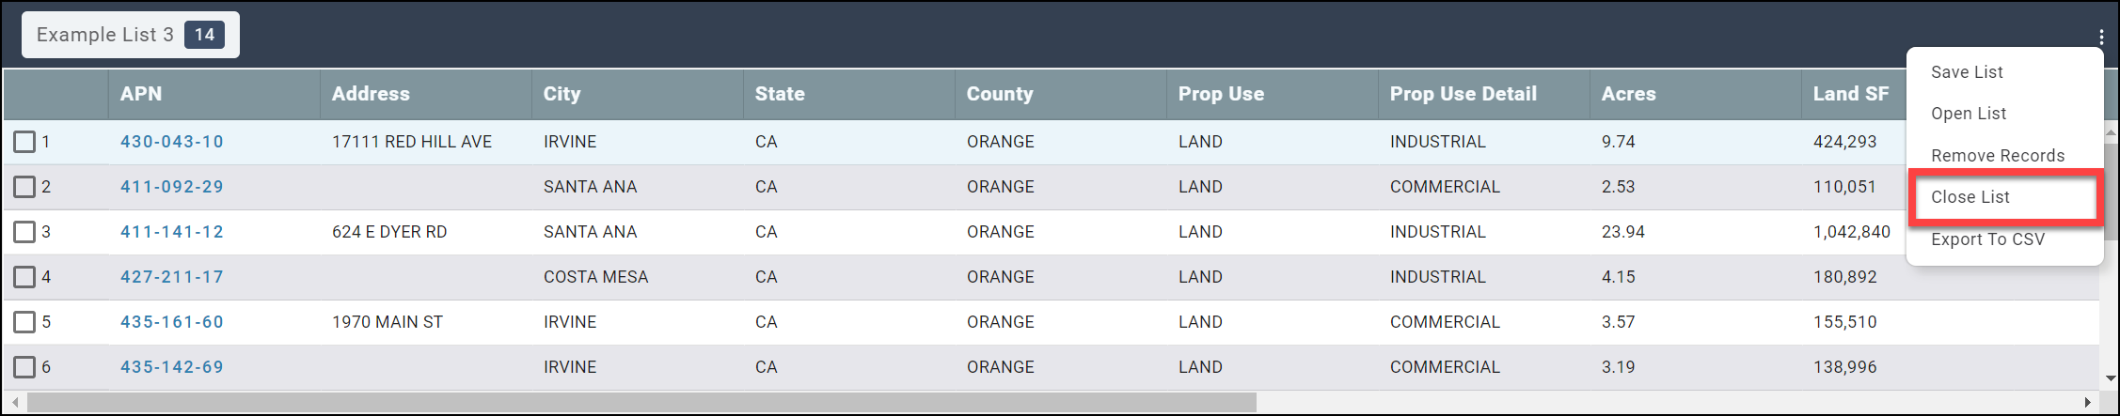Sort by the Acres column header

1628,94
